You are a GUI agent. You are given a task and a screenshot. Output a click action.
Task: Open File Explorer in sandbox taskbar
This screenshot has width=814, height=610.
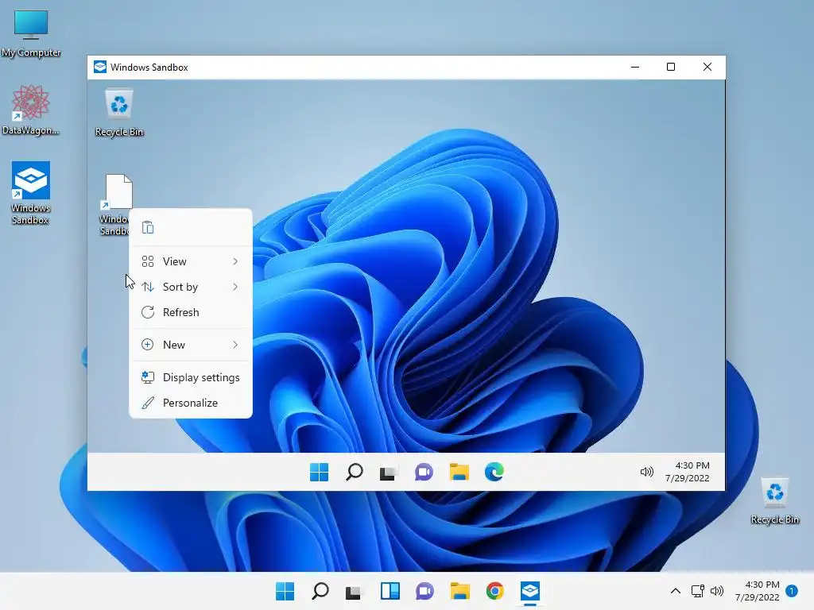tap(459, 472)
